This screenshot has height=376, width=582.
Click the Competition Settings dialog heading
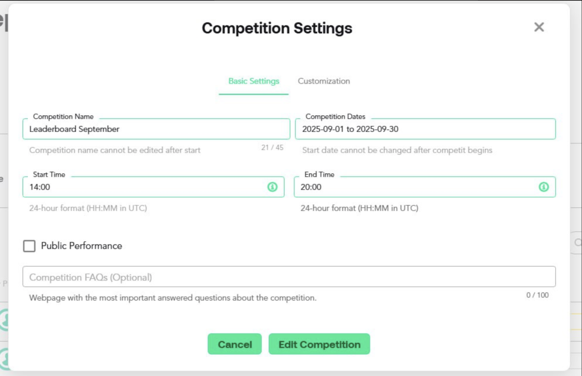tap(277, 28)
